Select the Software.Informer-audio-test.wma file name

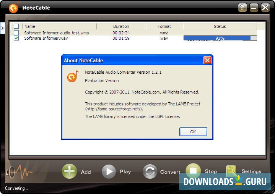[x=57, y=33]
